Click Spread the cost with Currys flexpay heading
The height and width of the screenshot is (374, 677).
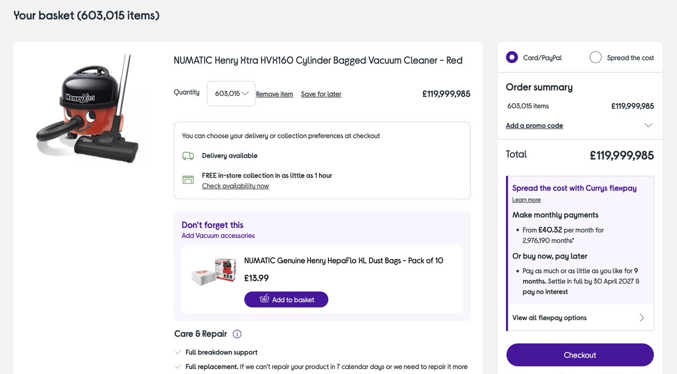point(574,188)
